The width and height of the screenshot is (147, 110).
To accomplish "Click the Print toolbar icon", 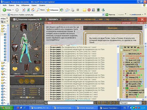I will [x=73, y=10].
